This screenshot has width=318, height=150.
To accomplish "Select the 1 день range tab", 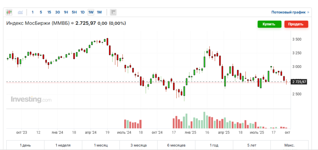I will [x=25, y=145].
